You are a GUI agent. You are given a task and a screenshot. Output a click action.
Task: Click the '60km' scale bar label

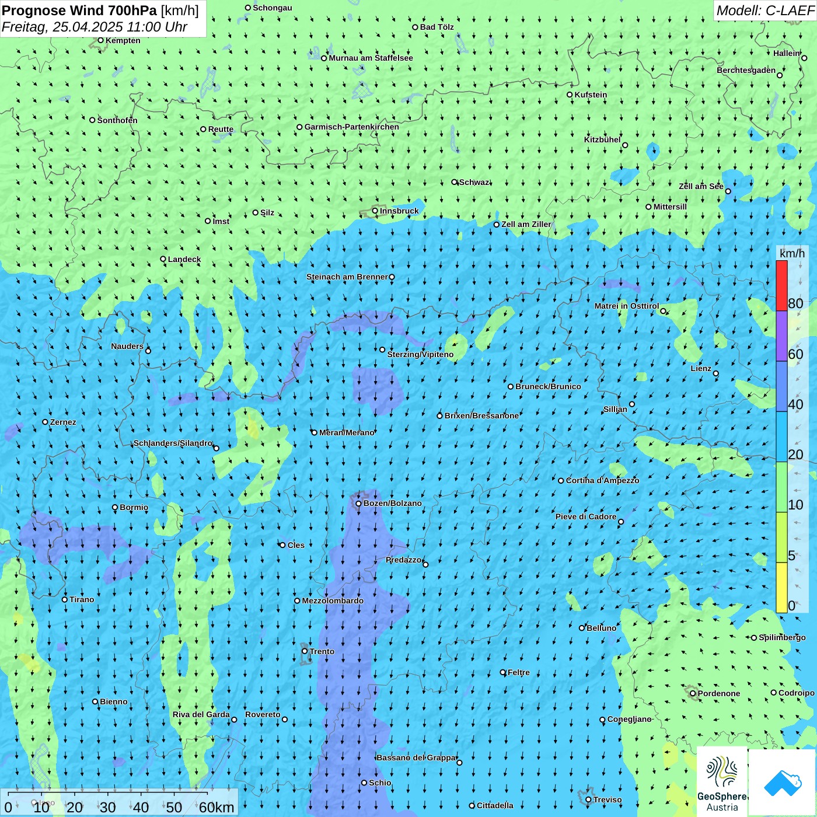point(217,807)
